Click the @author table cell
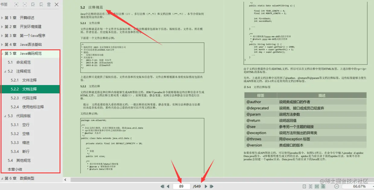Screen dimensions: 374x190 click(x=260, y=102)
